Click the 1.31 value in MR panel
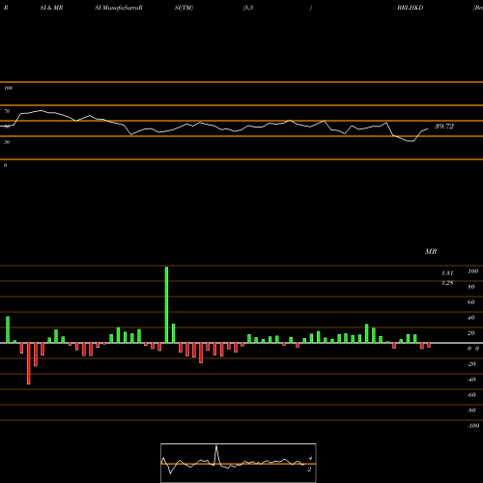Screen dimensions: 483x483 coord(447,273)
